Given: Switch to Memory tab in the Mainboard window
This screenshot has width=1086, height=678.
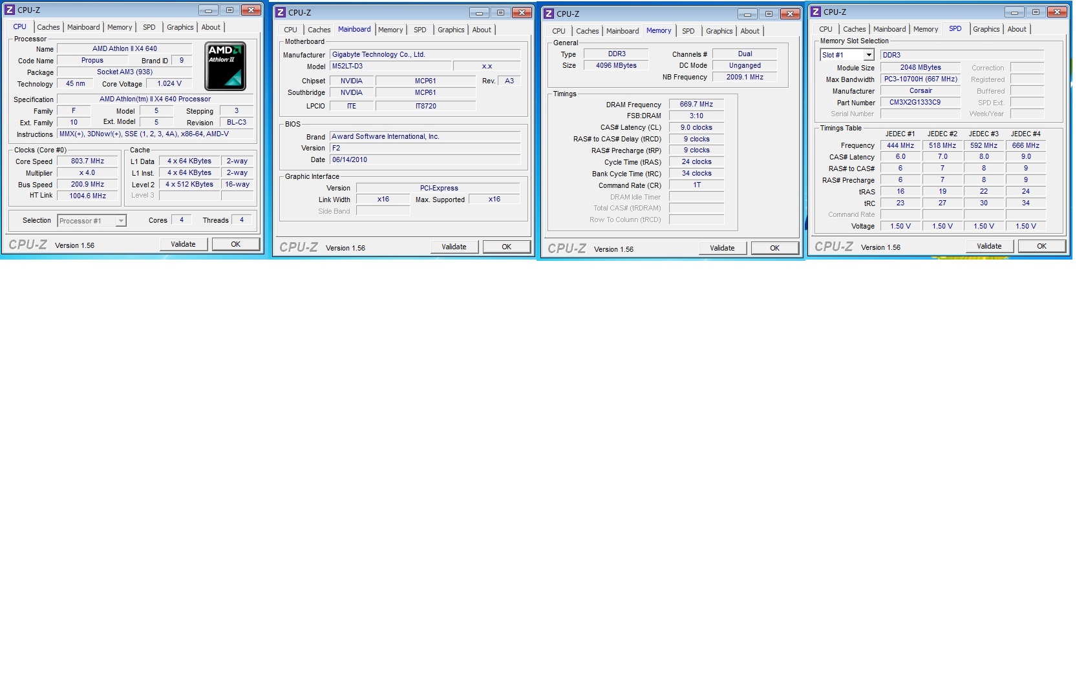Looking at the screenshot, I should tap(390, 30).
